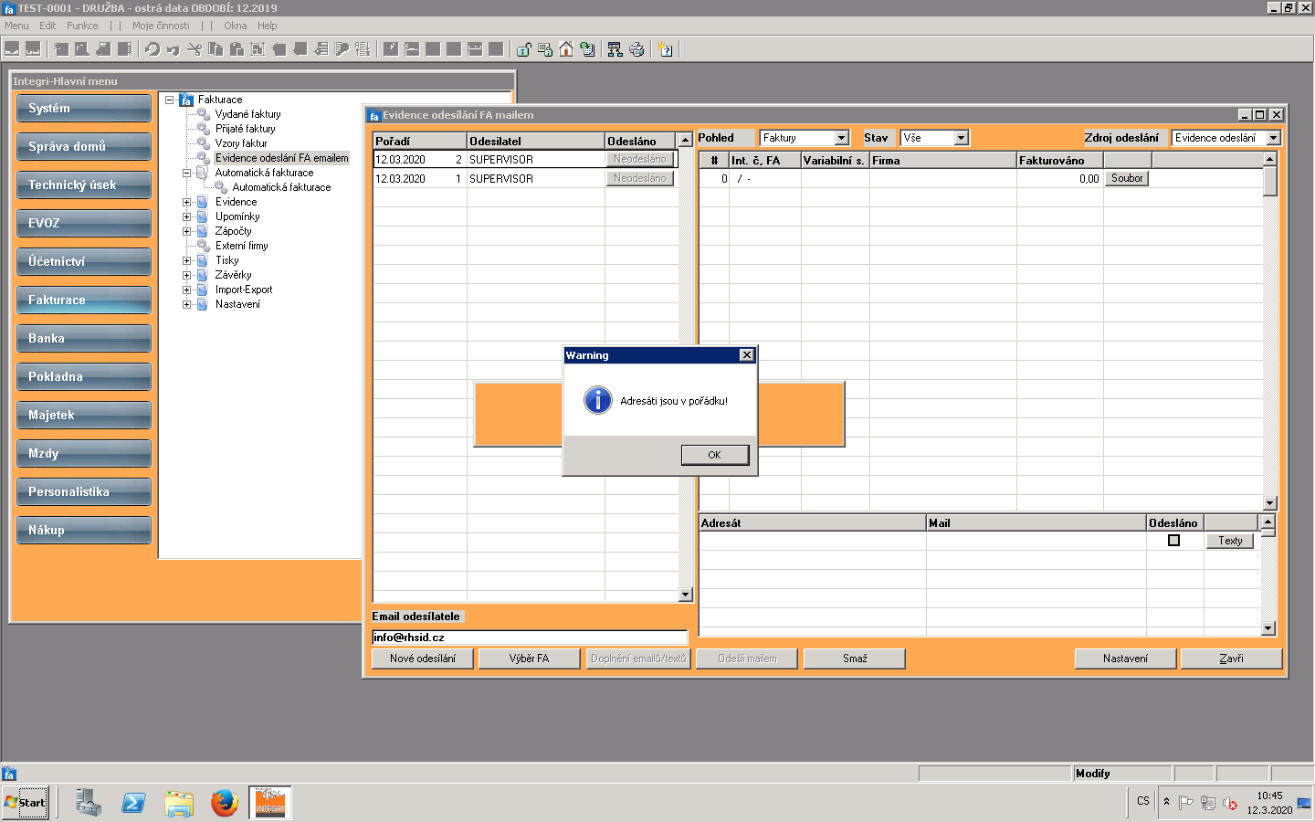Tick the Odesláno checkbox in the Adresát table
Viewport: 1315px width, 822px height.
coord(1174,541)
